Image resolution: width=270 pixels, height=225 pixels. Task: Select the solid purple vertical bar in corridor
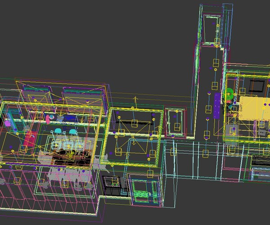[217, 106]
